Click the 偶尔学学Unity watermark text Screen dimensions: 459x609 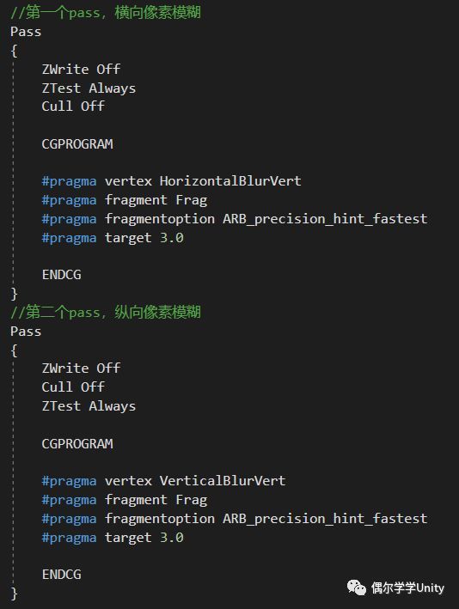[407, 588]
